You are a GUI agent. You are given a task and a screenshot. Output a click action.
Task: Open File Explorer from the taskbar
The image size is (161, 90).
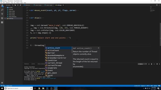43,88
